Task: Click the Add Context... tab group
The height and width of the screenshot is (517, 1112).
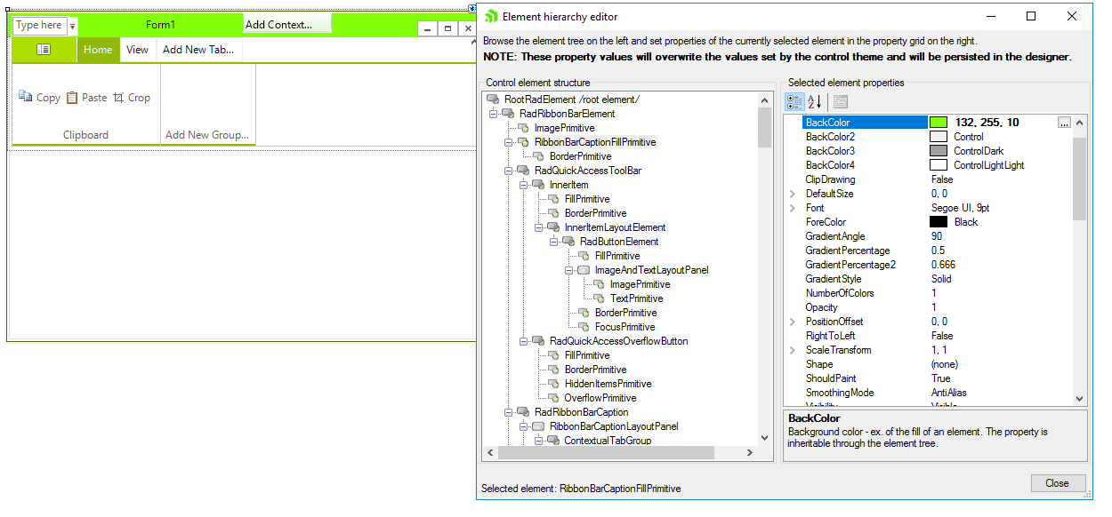Action: (286, 24)
